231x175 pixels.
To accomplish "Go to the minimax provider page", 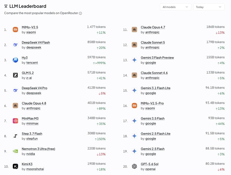I will tap(32, 123).
